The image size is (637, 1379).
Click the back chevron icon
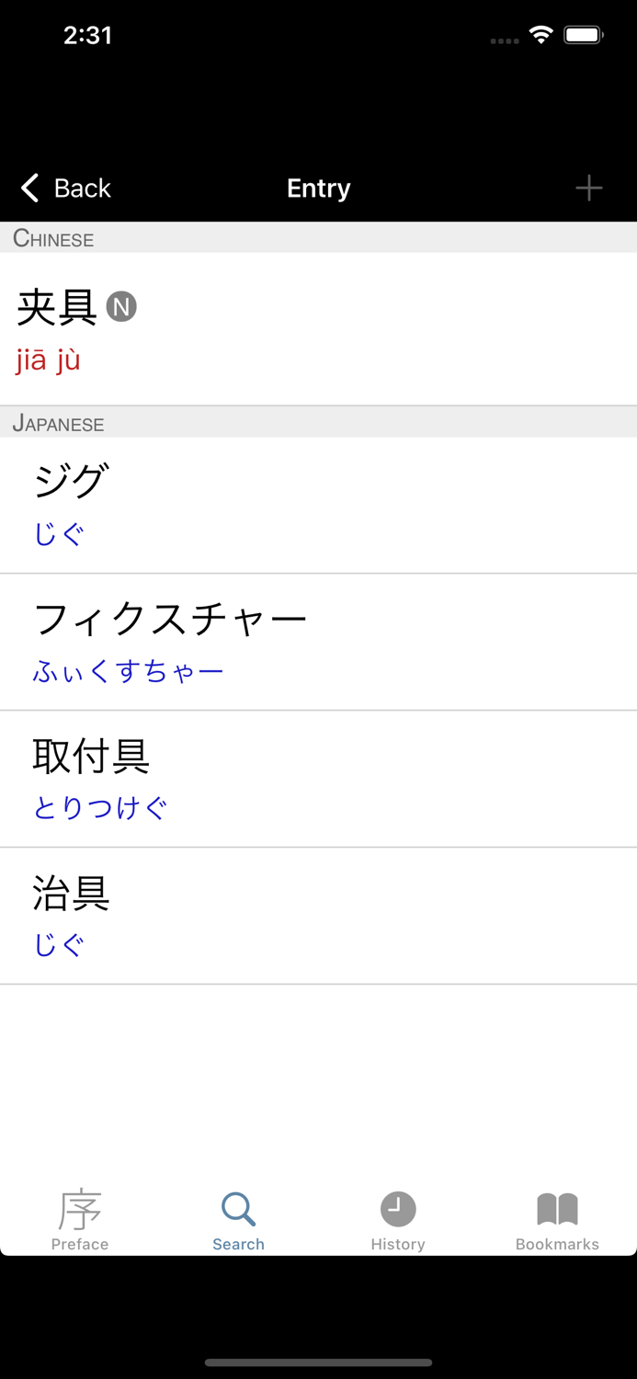[x=28, y=188]
